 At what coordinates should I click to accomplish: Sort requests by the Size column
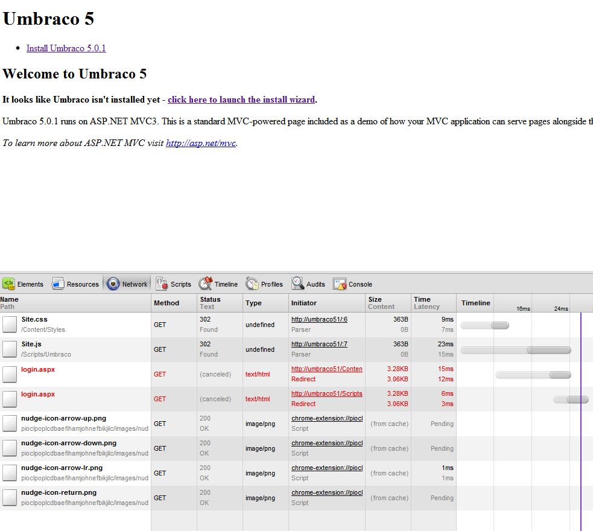(388, 303)
